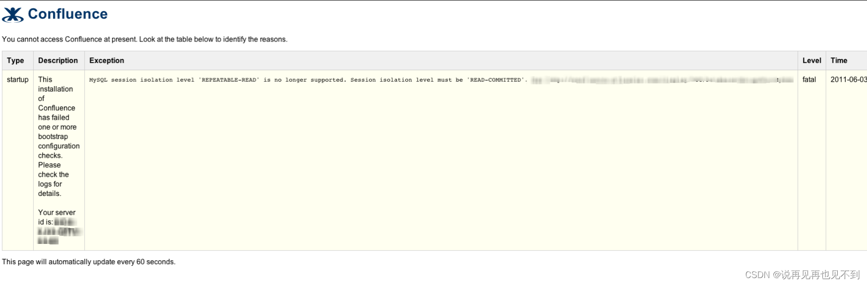Select the 'You cannot access Confluence at present' message
Screen dimensions: 867x284
(145, 39)
